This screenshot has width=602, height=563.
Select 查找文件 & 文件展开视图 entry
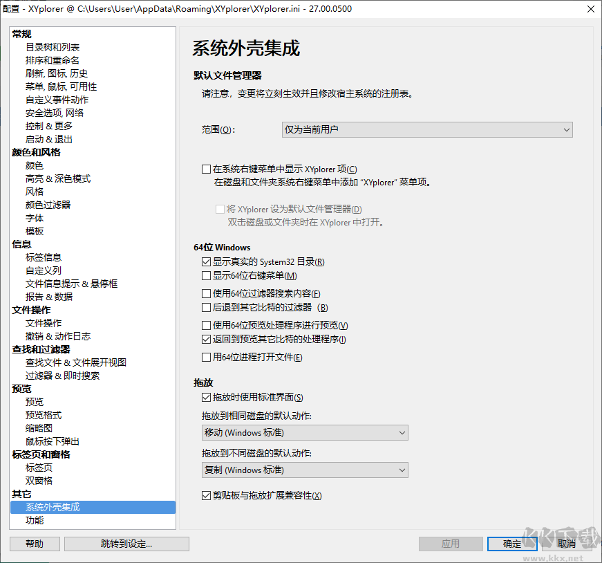click(x=75, y=362)
